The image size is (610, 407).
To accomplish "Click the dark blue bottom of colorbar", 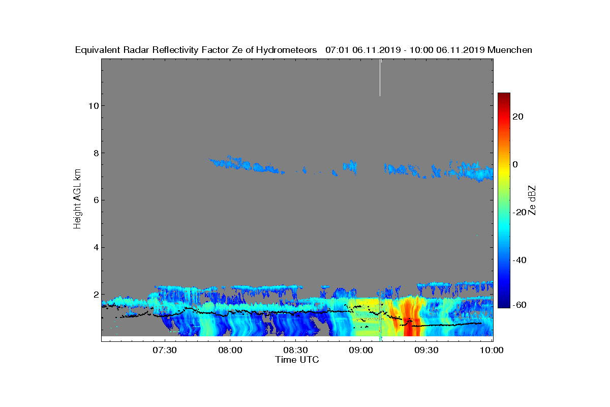I will pyautogui.click(x=504, y=304).
